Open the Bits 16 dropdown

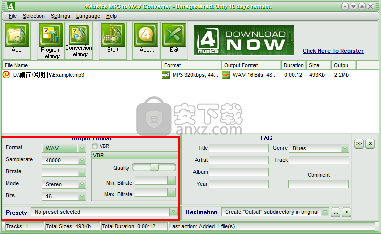(82, 196)
